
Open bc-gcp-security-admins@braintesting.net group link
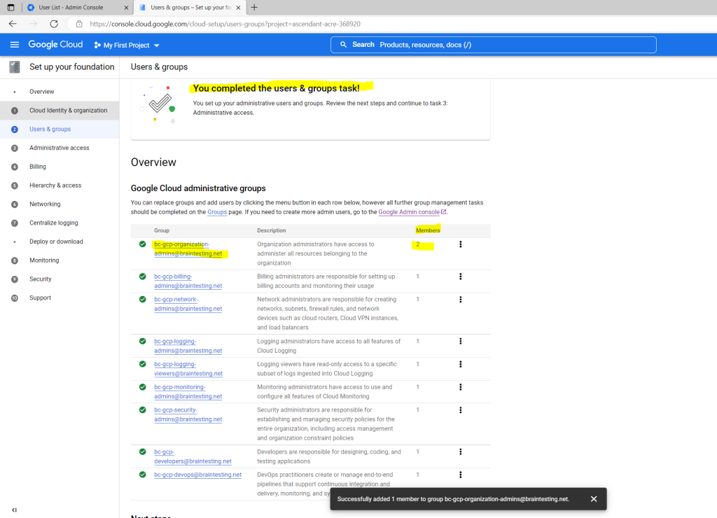point(188,414)
